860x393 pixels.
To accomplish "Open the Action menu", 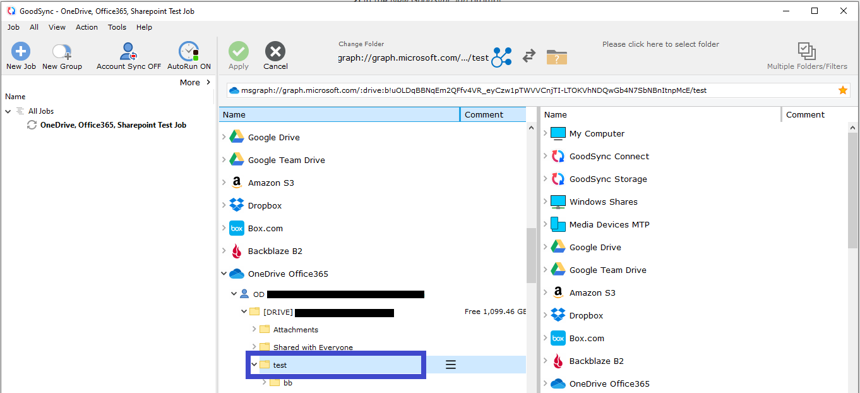I will pos(87,27).
